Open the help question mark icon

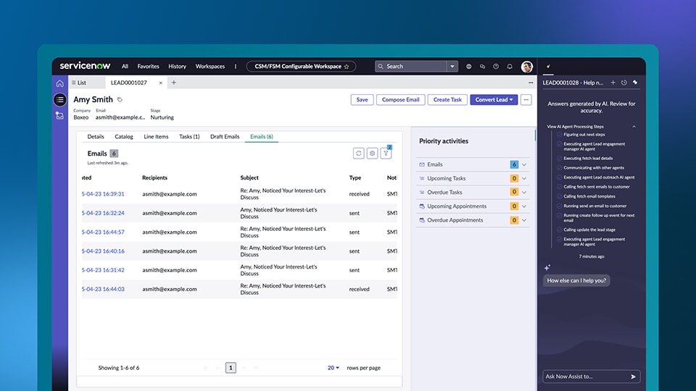[496, 66]
